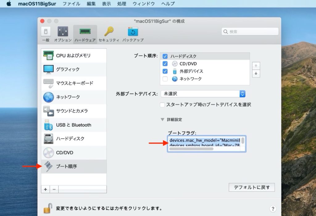Select サウンドとカメラ in the sidebar

coord(74,111)
